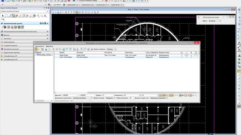Screen dimensions: 241x135
Task: Click the highlighted Fit View tool
Action: point(77,12)
